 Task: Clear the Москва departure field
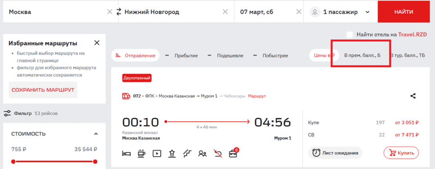coord(110,12)
